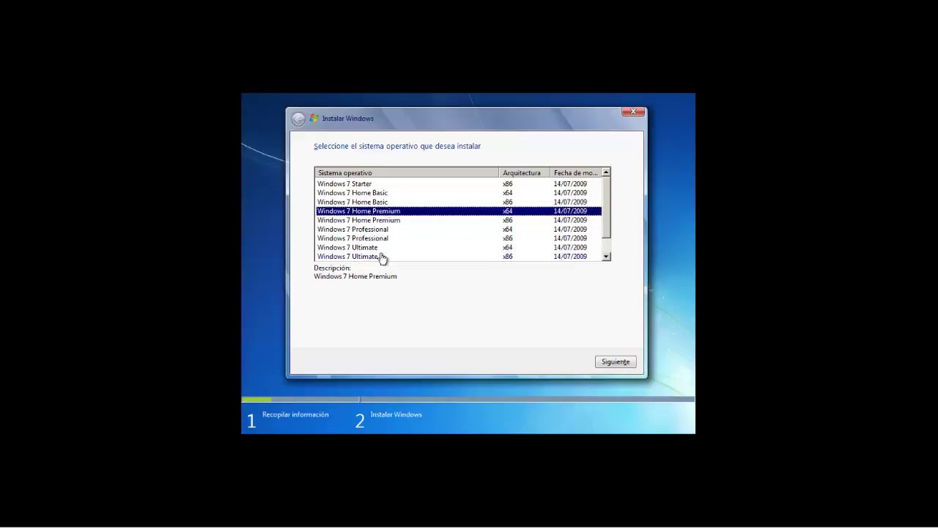The height and width of the screenshot is (528, 938).
Task: Click the round back arrow button
Action: click(298, 119)
